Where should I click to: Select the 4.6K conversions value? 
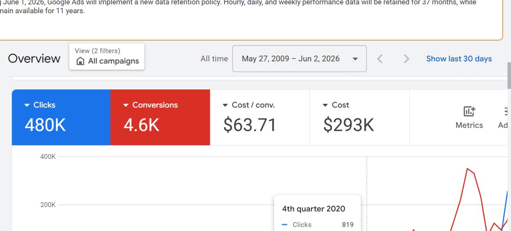[x=141, y=125]
